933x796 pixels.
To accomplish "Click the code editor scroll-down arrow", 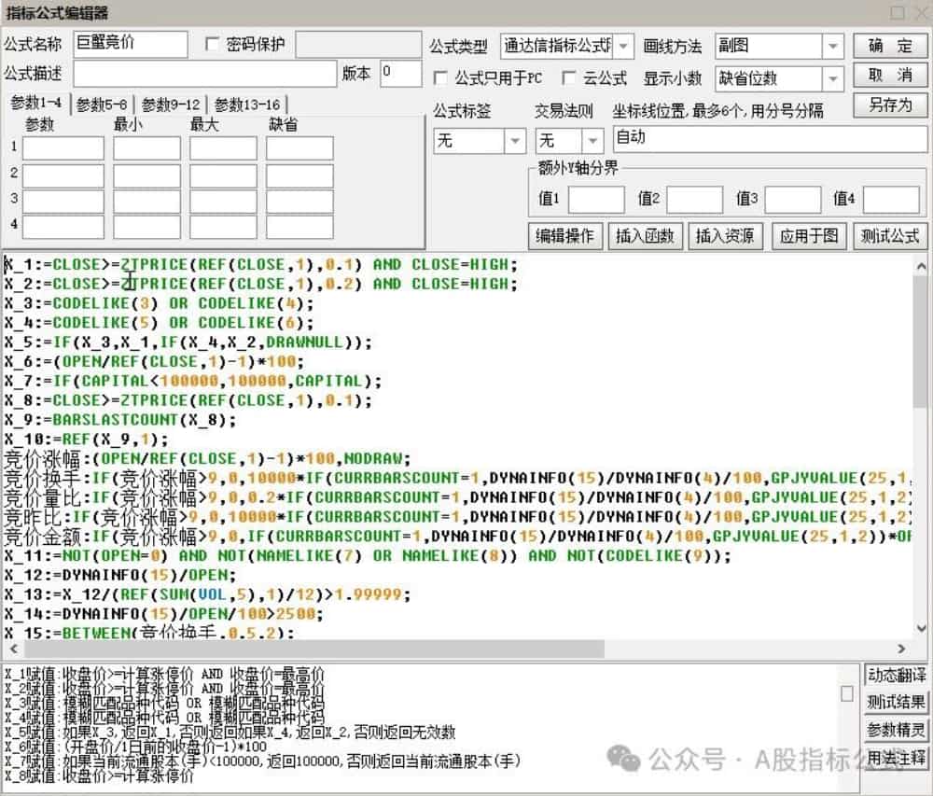I will point(921,628).
